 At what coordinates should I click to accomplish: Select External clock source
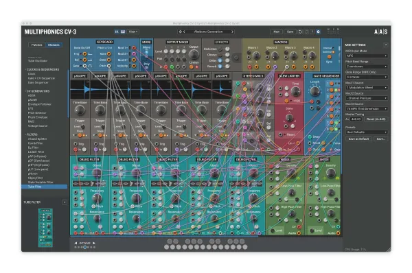coord(333,51)
